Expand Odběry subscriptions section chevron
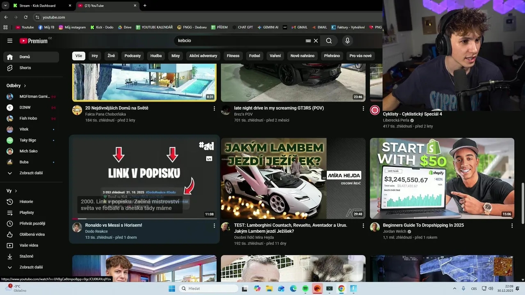 [25, 86]
